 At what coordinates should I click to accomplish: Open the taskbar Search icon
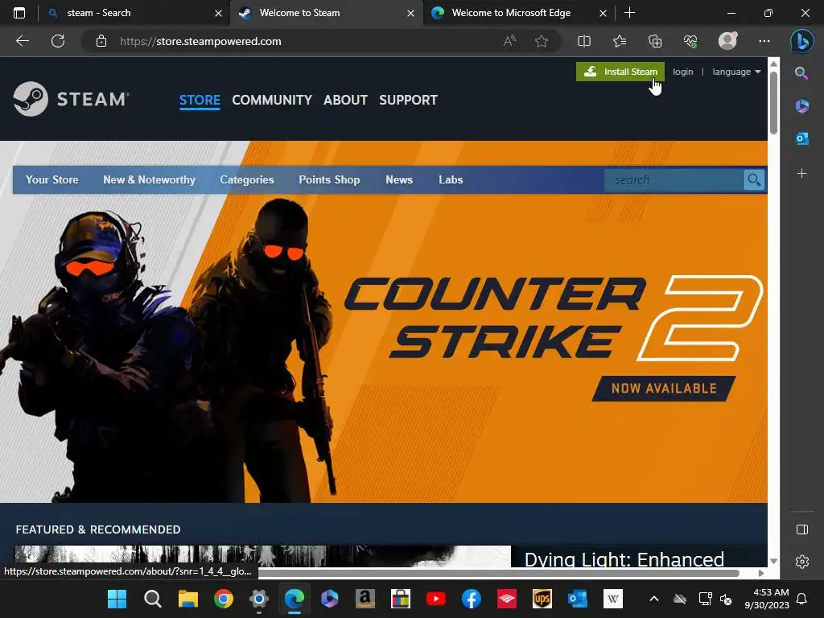coord(152,599)
